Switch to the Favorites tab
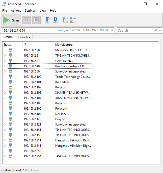The height and width of the screenshot is (173, 163). click(24, 37)
